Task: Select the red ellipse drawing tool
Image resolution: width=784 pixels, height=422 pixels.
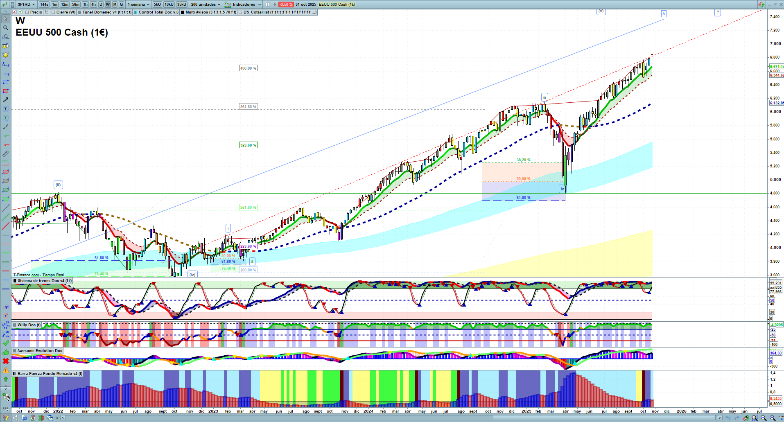Action: point(5,172)
